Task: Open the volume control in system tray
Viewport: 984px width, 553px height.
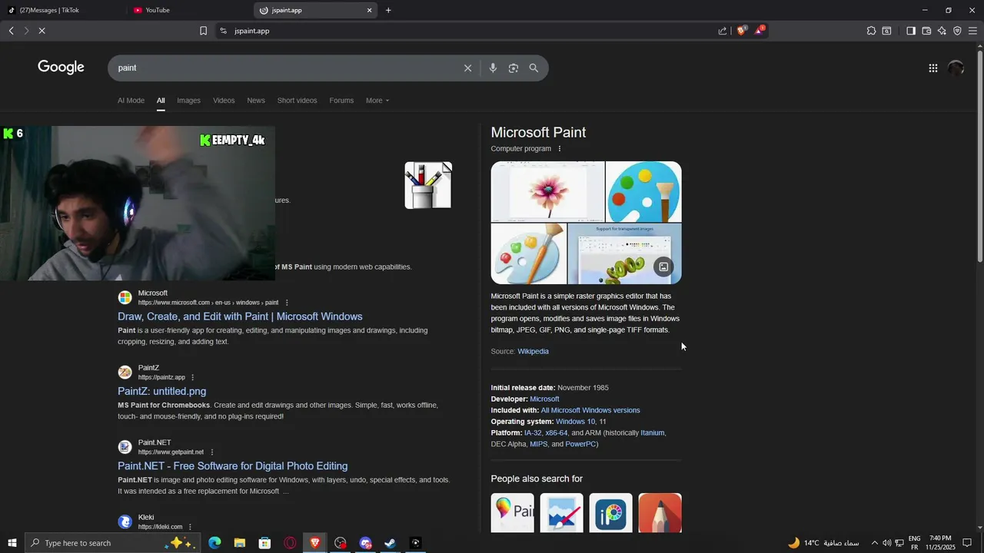Action: pos(886,543)
